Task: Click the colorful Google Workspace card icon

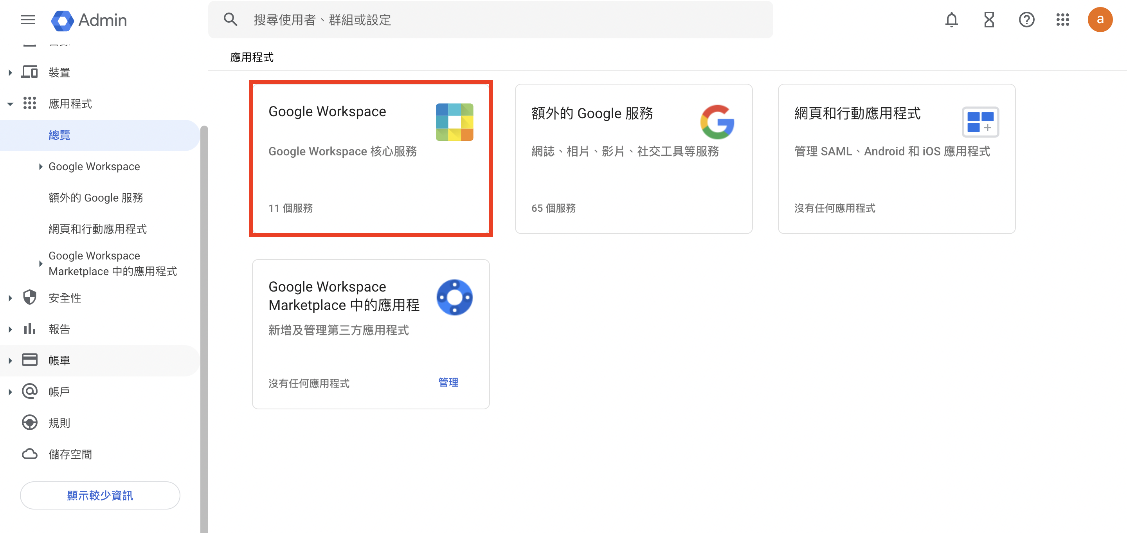Action: coord(455,122)
